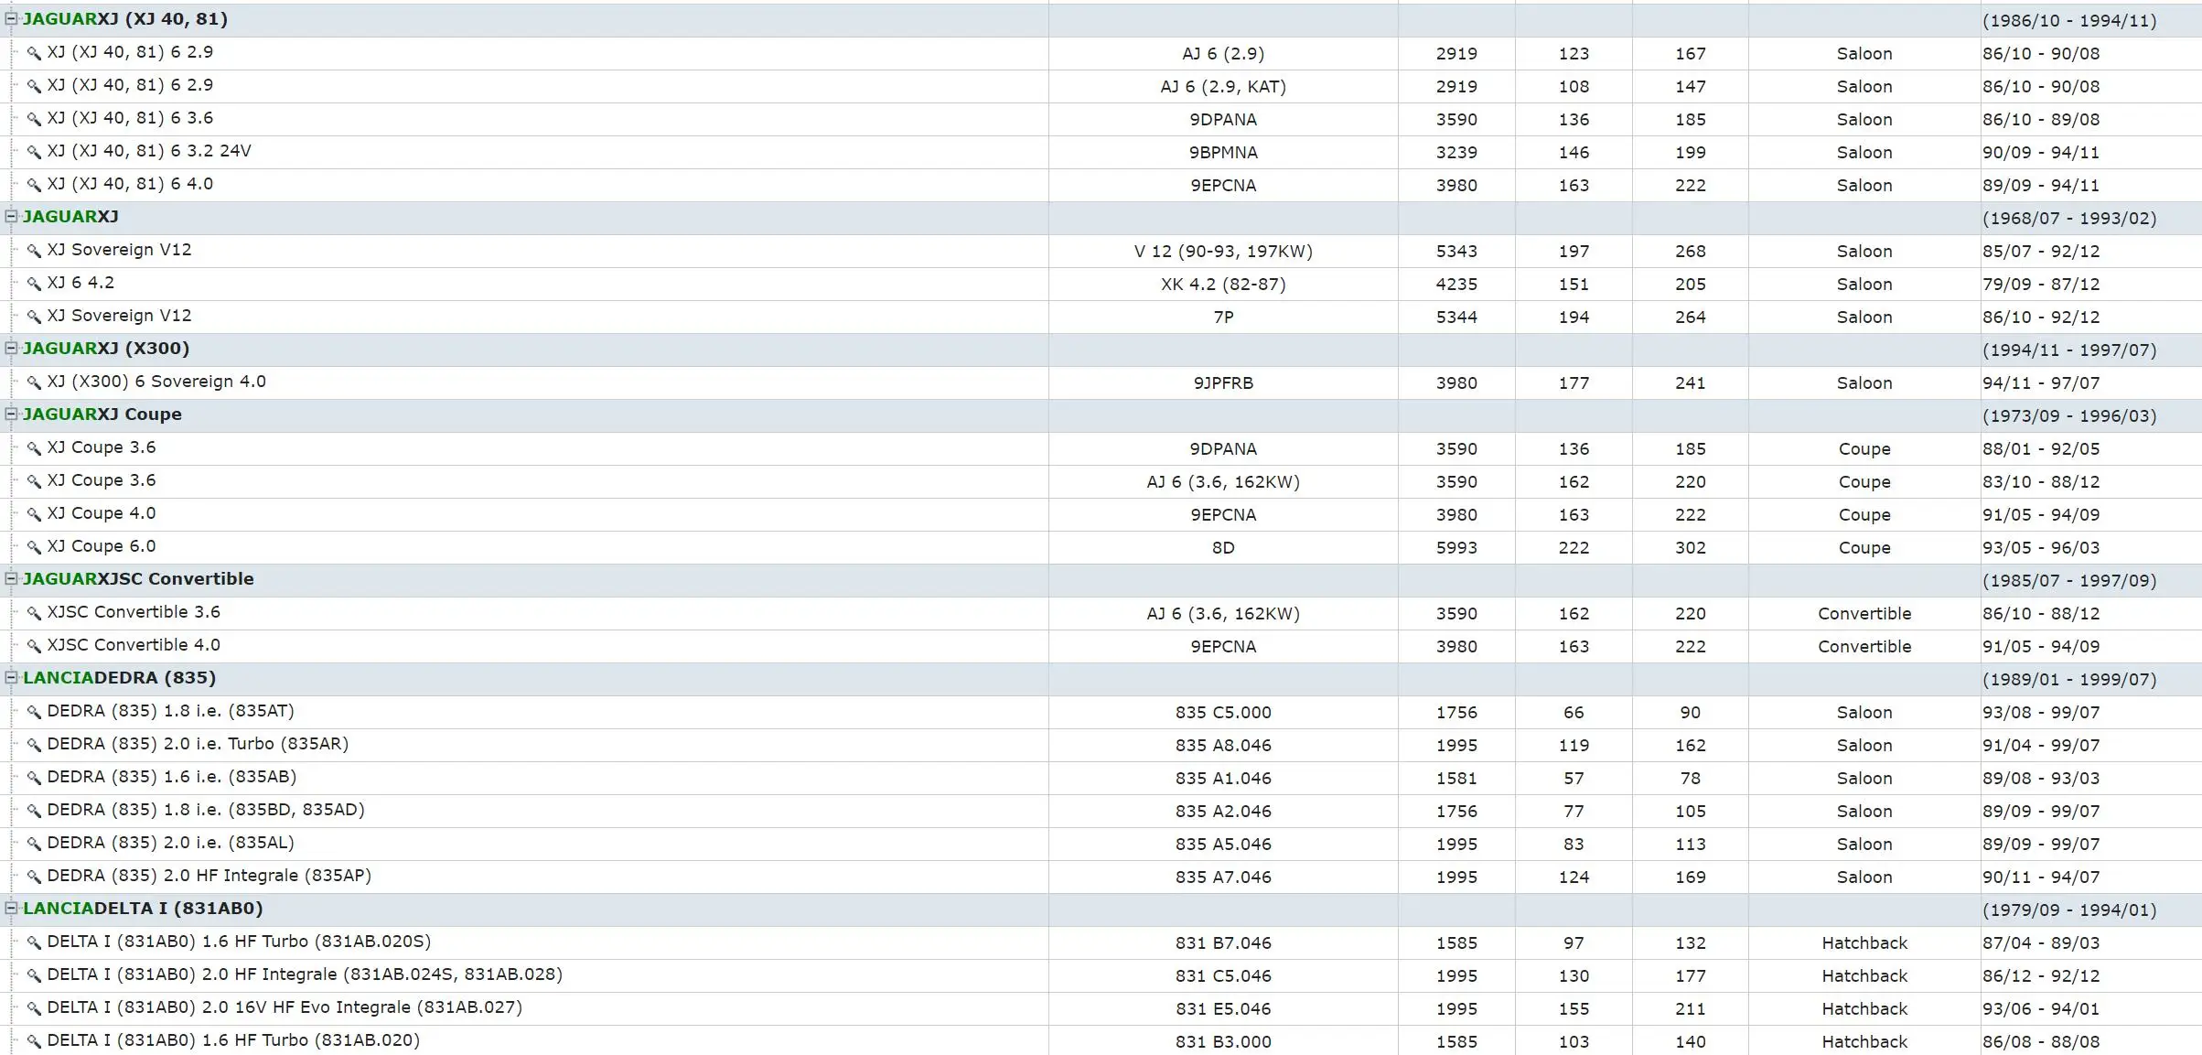Collapse the JAGUAR XJ group dated 1968/07 - 1993/02

(12, 216)
